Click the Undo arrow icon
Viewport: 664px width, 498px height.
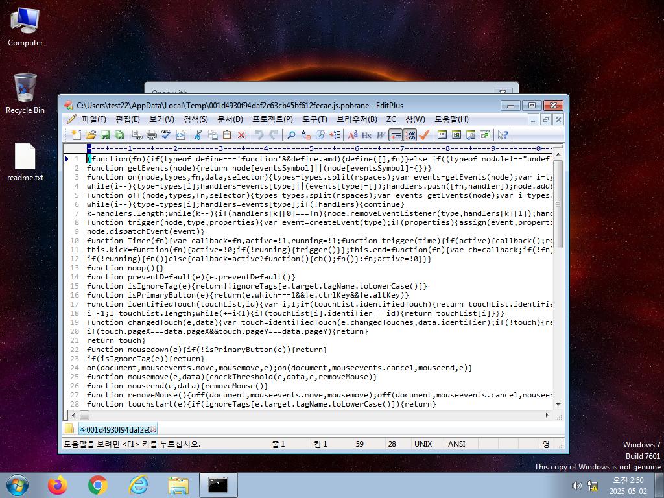click(x=259, y=135)
